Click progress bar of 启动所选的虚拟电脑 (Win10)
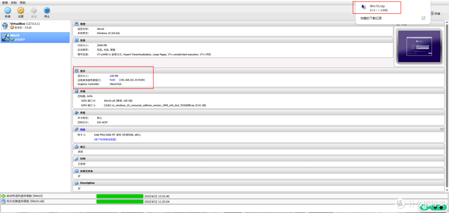Viewport: 449px width, 213px height. pos(120,196)
